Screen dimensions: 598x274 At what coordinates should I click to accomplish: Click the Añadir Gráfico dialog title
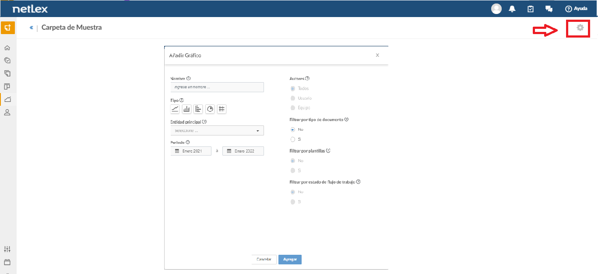click(185, 55)
